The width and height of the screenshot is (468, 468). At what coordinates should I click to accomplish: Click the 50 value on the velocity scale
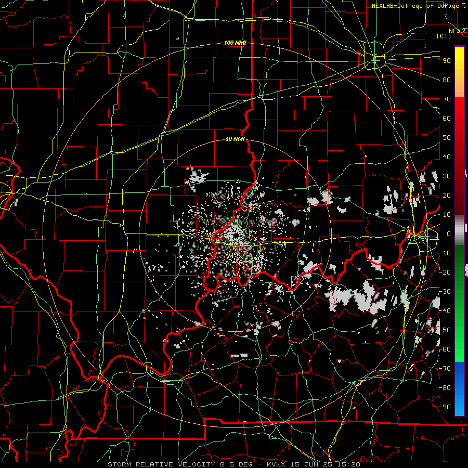447,138
